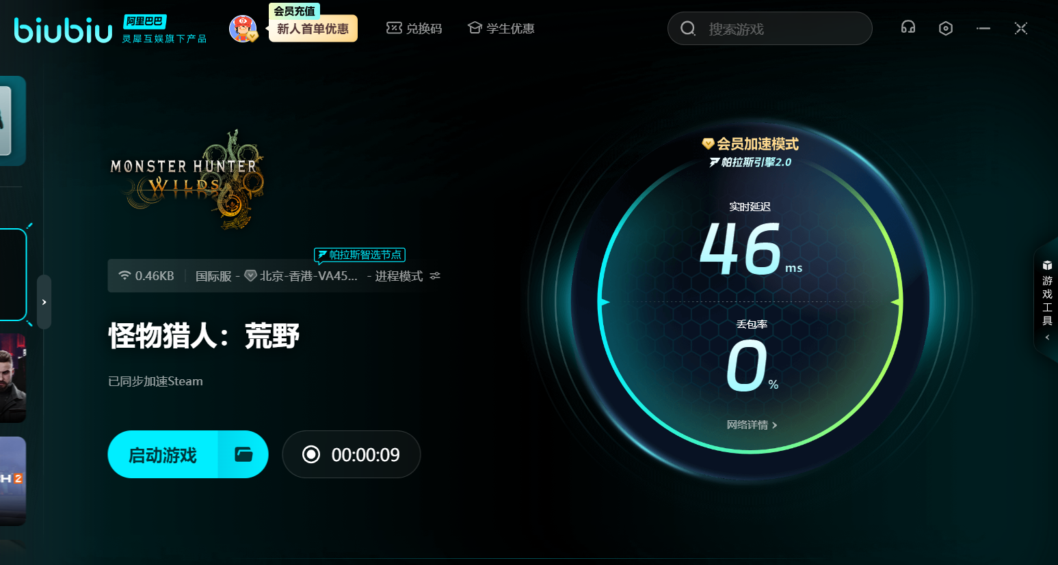Image resolution: width=1058 pixels, height=565 pixels.
Task: Open node settings sliders icon
Action: click(435, 276)
